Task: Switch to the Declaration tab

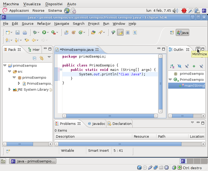Action: pos(120,124)
